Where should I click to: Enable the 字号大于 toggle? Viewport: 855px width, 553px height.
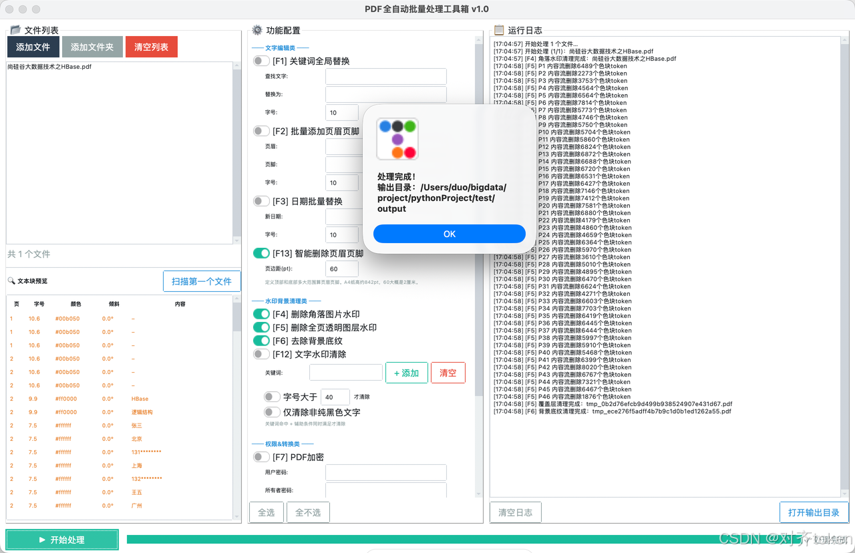(272, 397)
